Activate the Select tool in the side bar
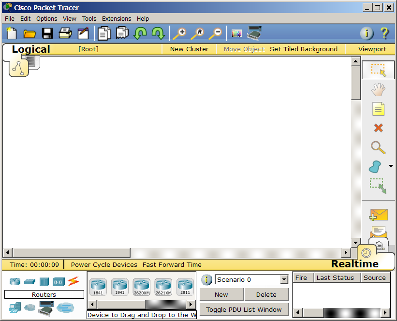The height and width of the screenshot is (321, 397). click(378, 70)
